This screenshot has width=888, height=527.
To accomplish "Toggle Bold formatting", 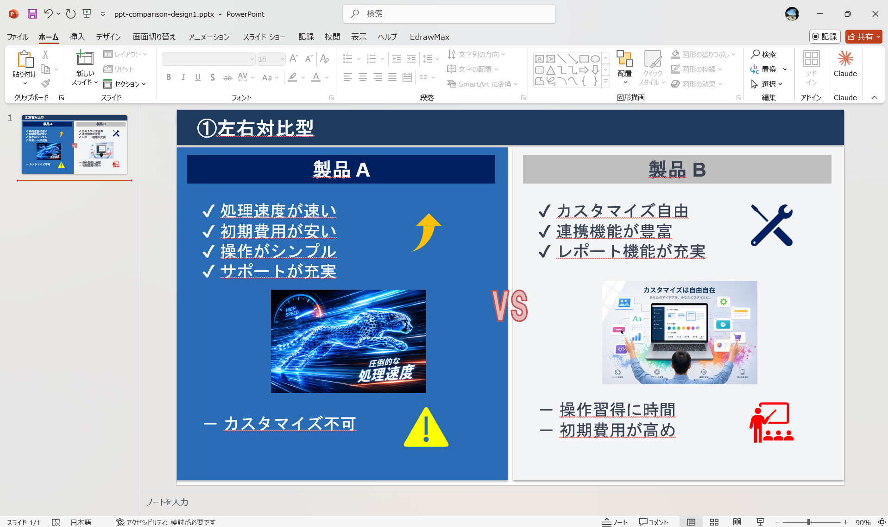I will pyautogui.click(x=169, y=77).
